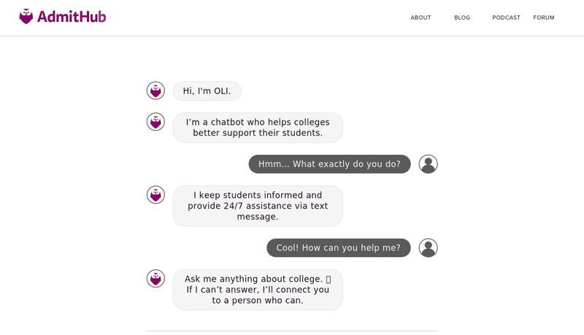
Task: Open the About page
Action: (x=420, y=18)
